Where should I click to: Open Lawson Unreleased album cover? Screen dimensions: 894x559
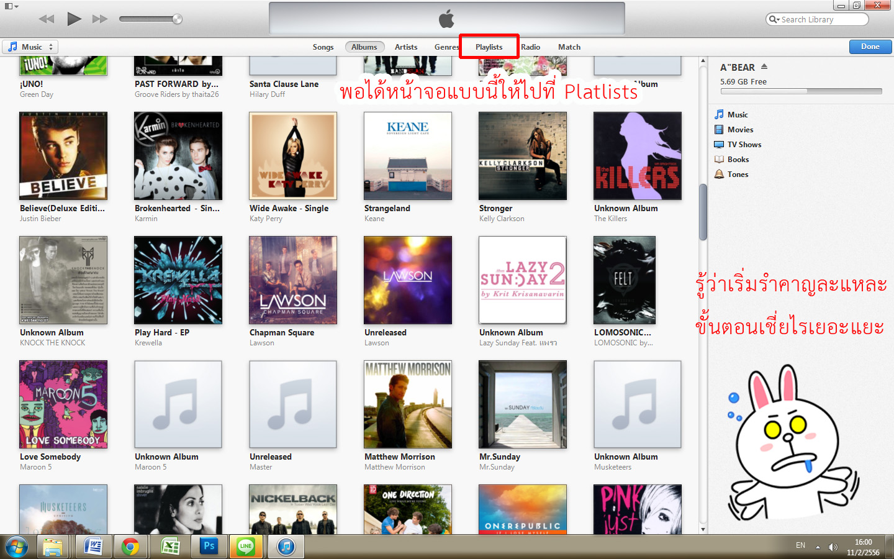click(x=408, y=280)
